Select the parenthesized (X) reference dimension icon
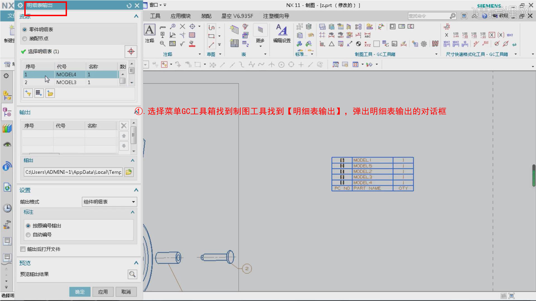 click(501, 35)
